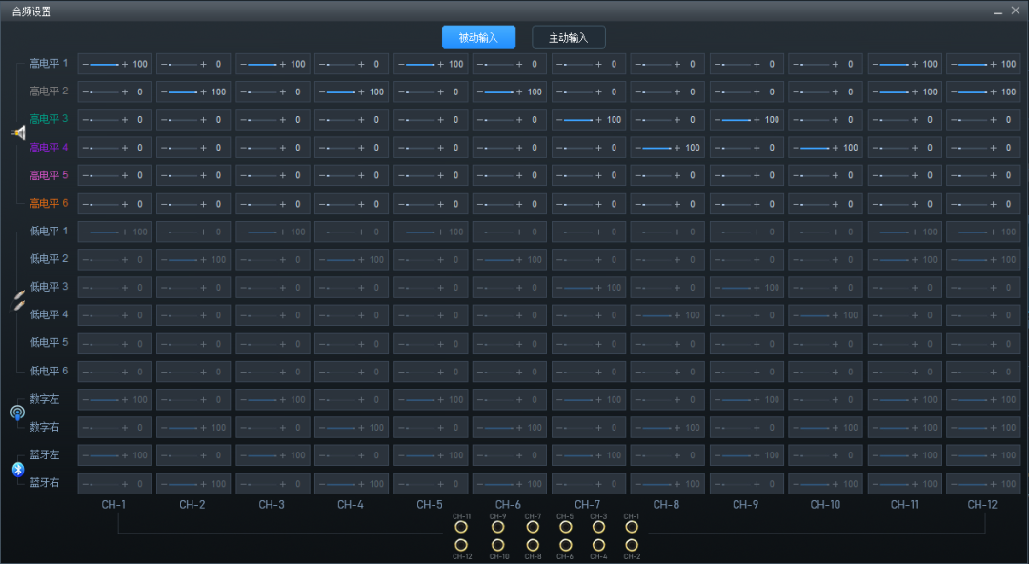This screenshot has width=1029, height=564.
Task: Click the 高电平 5 slider for CH-3
Action: pos(262,175)
